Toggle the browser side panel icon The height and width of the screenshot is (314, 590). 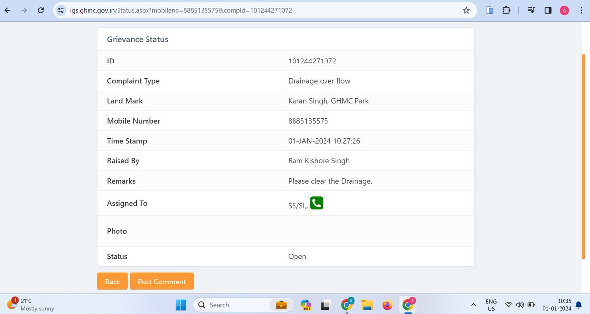click(548, 10)
